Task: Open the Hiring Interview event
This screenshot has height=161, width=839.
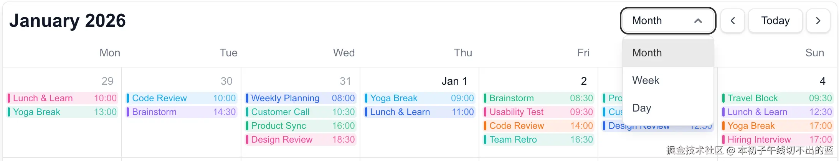Action: pyautogui.click(x=777, y=140)
